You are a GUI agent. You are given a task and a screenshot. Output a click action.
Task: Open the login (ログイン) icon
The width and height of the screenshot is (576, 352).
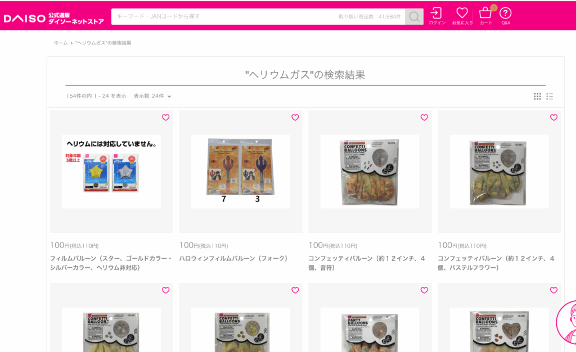[x=436, y=16]
